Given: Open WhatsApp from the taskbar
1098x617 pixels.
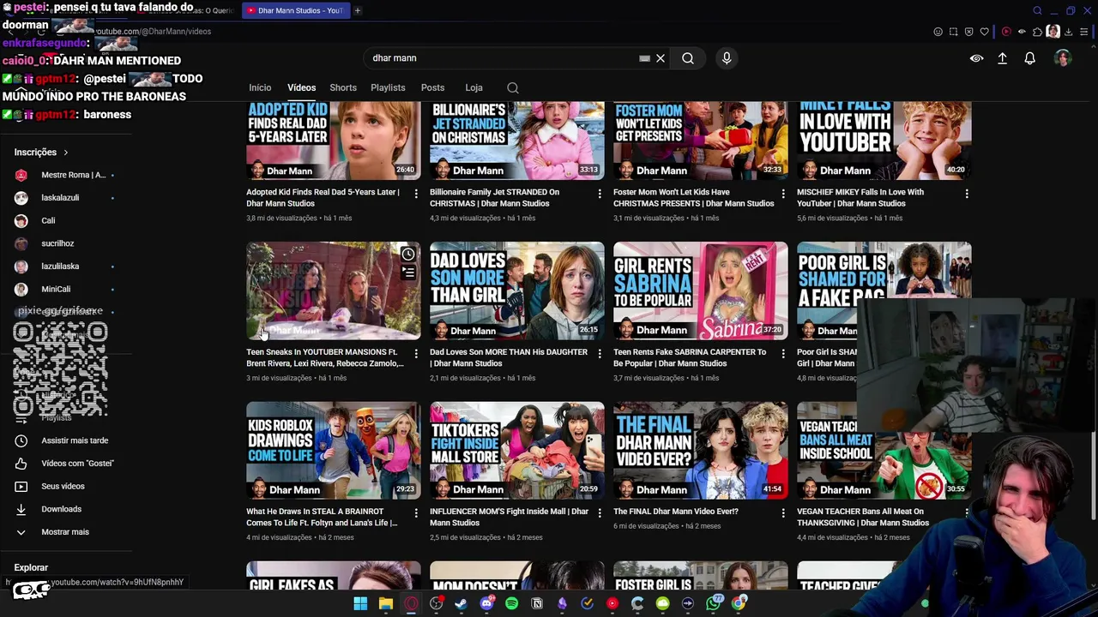Looking at the screenshot, I should click(x=714, y=603).
